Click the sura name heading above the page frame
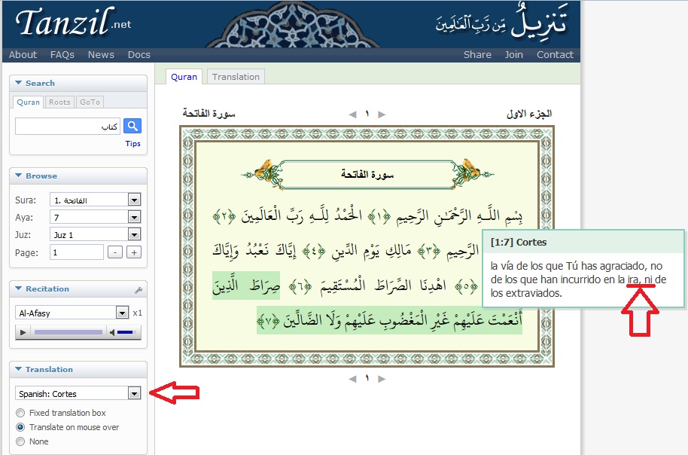This screenshot has height=455, width=688. (x=209, y=114)
